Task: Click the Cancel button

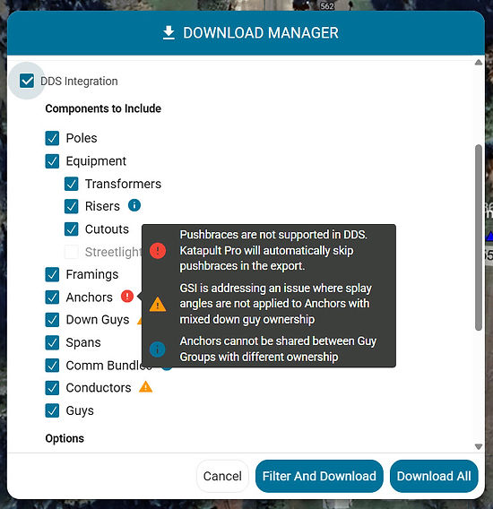Action: click(222, 476)
